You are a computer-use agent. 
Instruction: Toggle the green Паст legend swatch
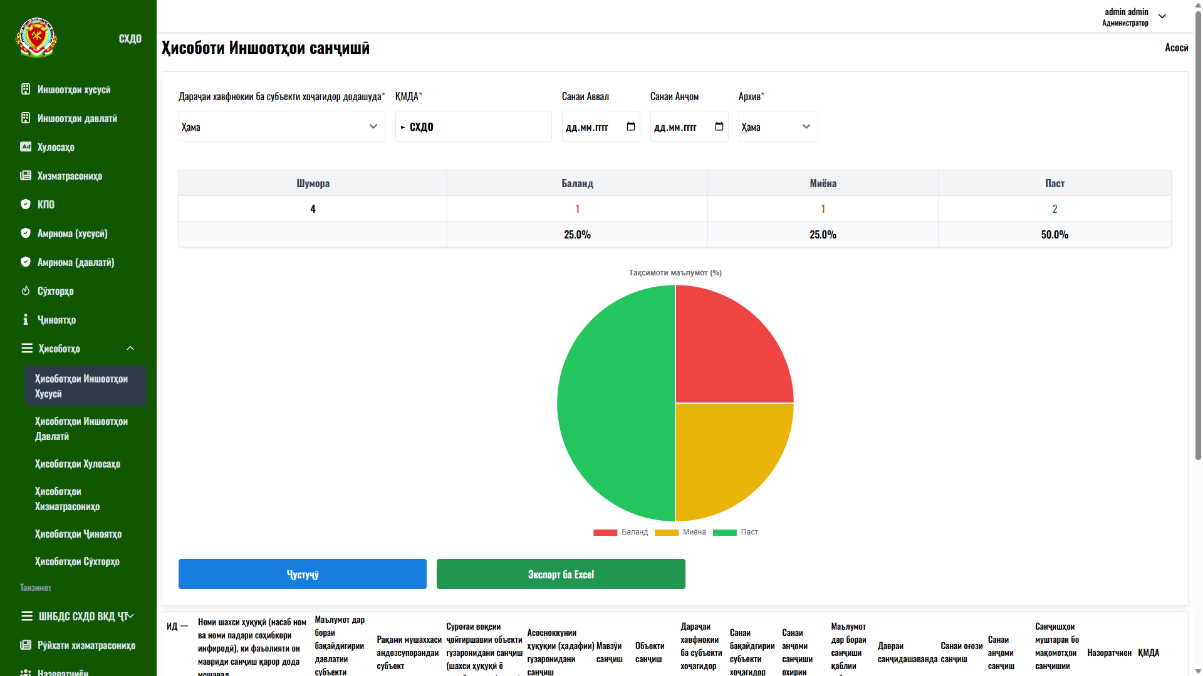(x=725, y=533)
